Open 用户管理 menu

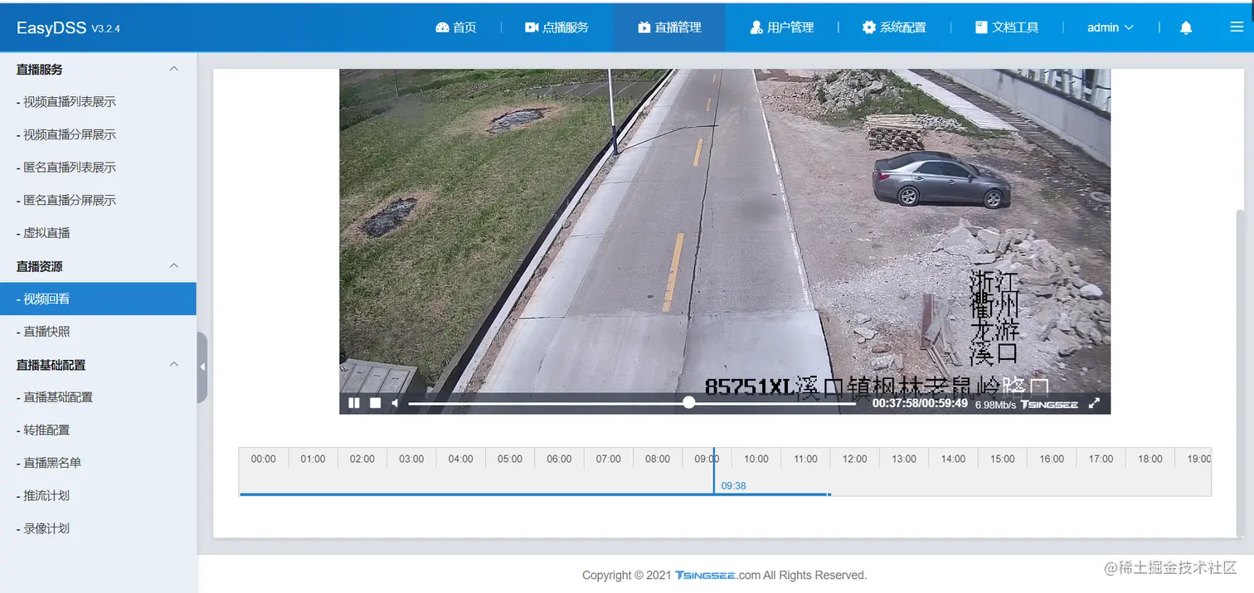(x=782, y=27)
